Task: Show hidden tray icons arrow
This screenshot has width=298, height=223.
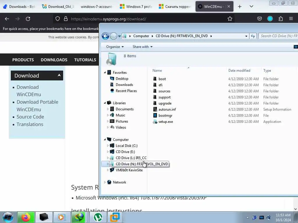Action: coord(247,217)
